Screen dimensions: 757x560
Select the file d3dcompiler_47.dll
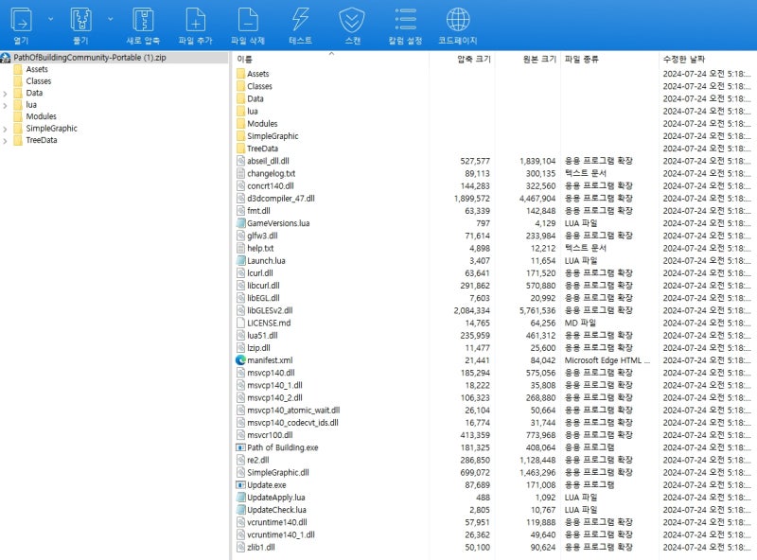click(x=280, y=199)
